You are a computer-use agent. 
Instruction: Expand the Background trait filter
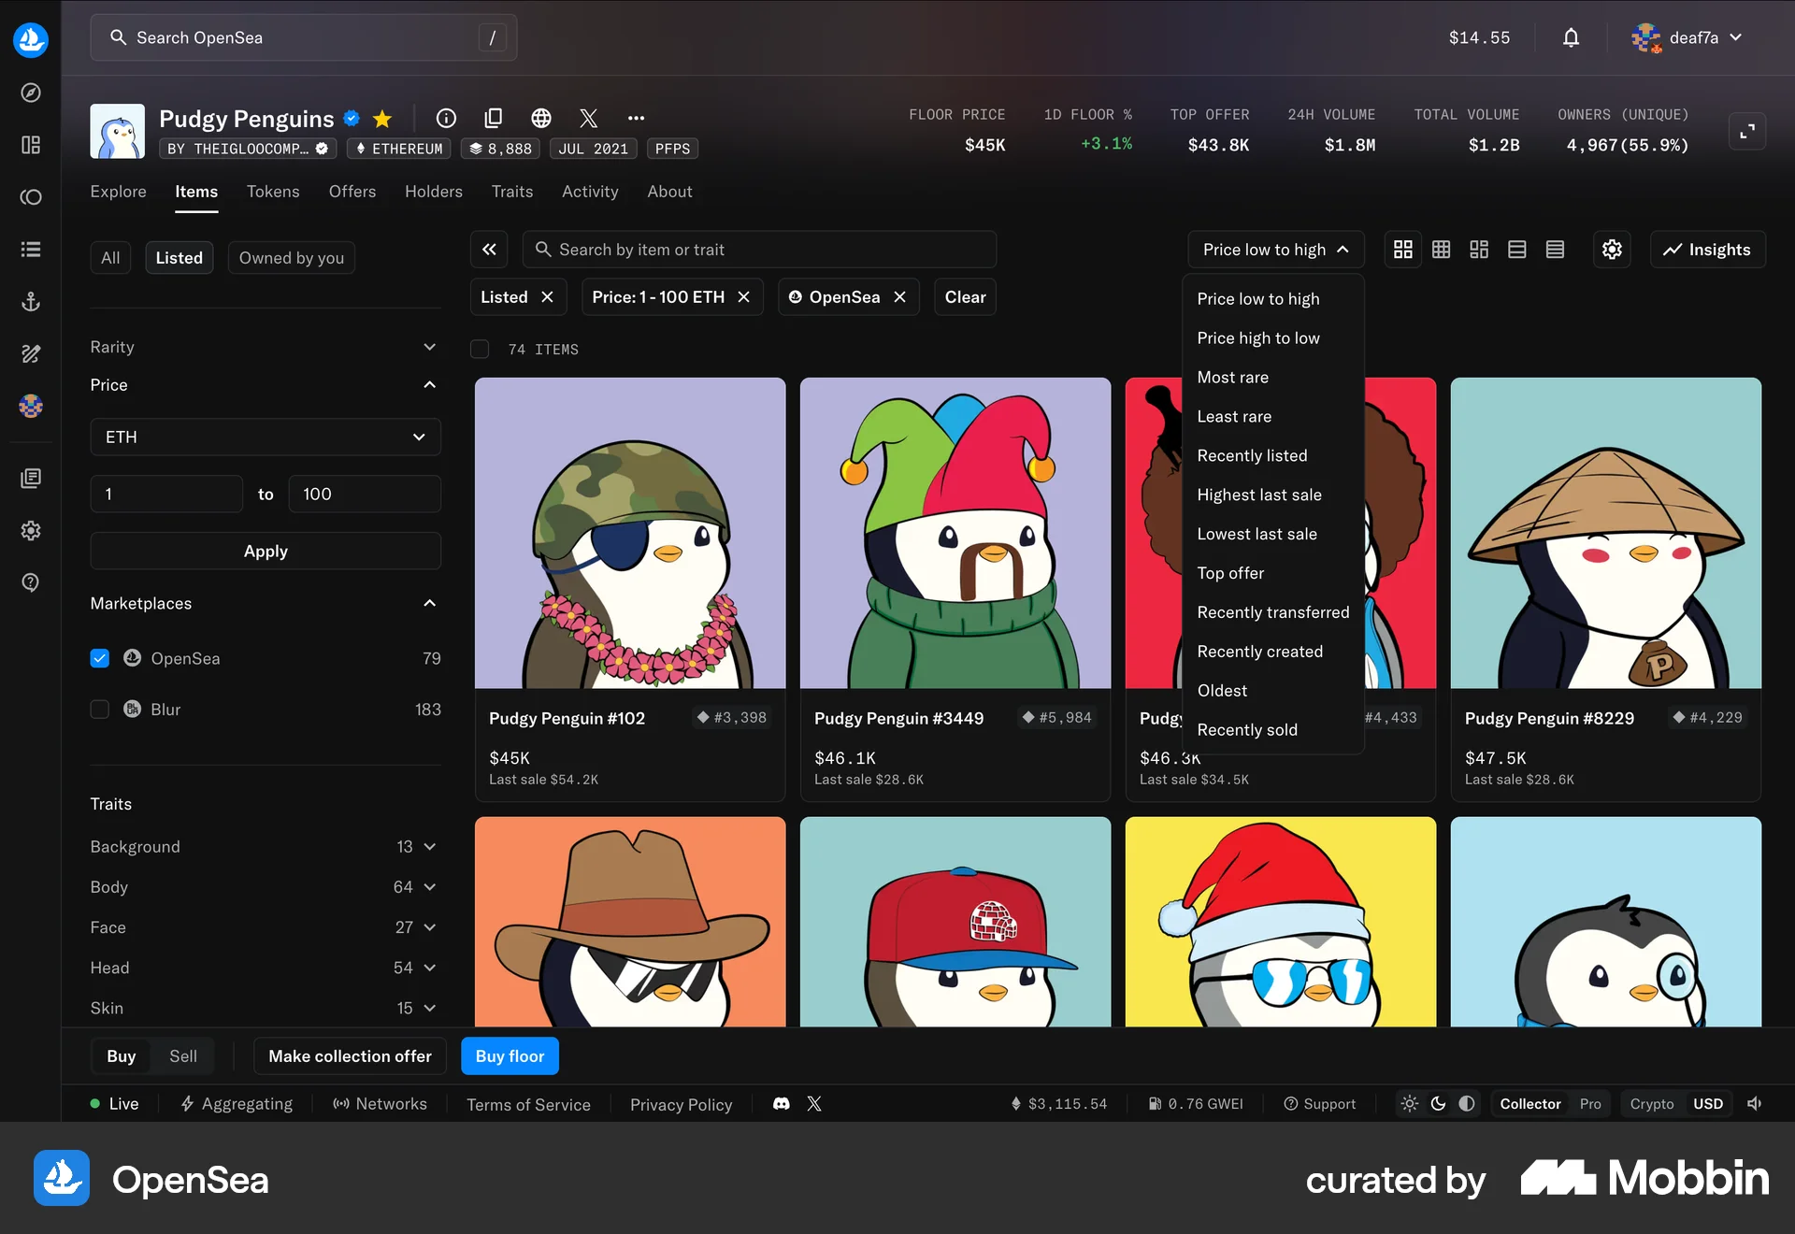coord(429,846)
